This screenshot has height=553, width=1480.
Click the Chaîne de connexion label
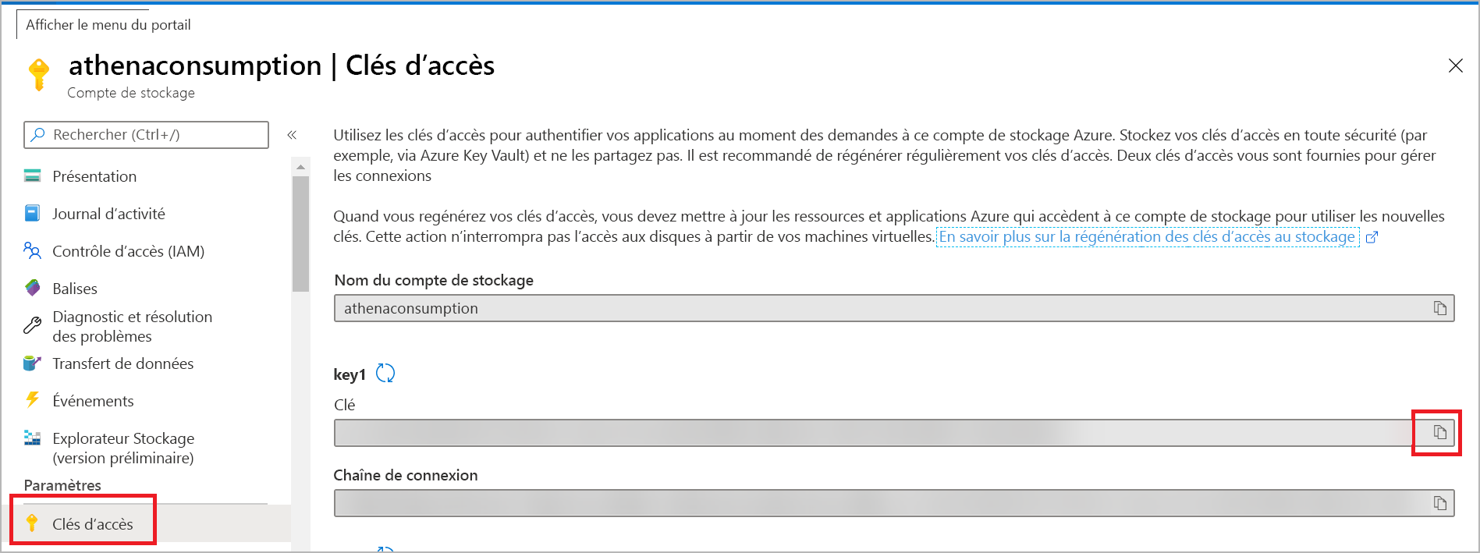coord(406,475)
